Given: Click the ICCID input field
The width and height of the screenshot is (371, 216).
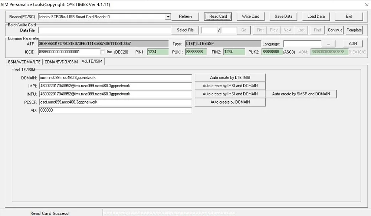Looking at the screenshot, I should click(69, 52).
